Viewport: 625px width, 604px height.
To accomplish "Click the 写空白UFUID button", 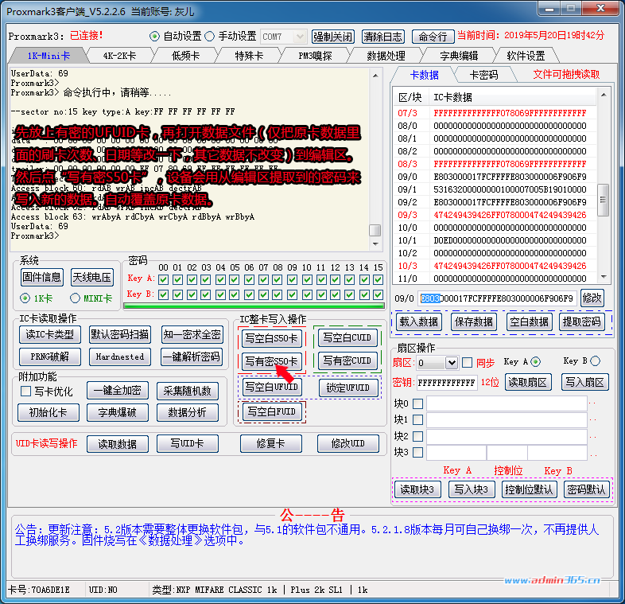I will (272, 387).
